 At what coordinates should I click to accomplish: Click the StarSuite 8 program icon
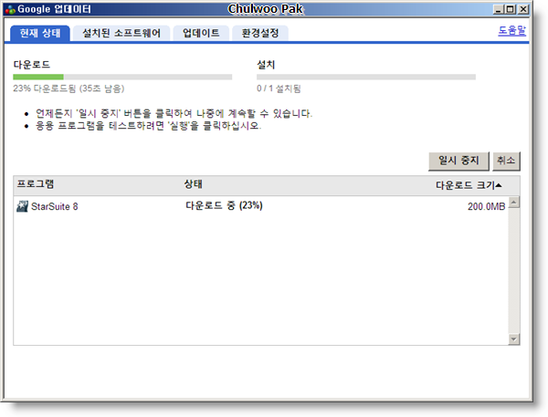pyautogui.click(x=22, y=206)
